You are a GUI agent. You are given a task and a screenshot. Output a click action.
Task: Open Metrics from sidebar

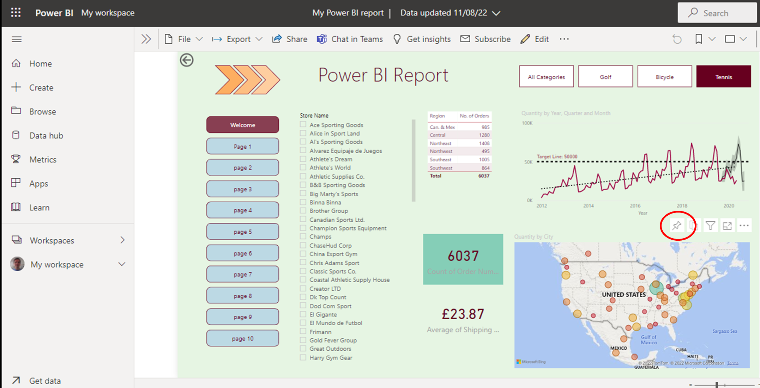(43, 159)
